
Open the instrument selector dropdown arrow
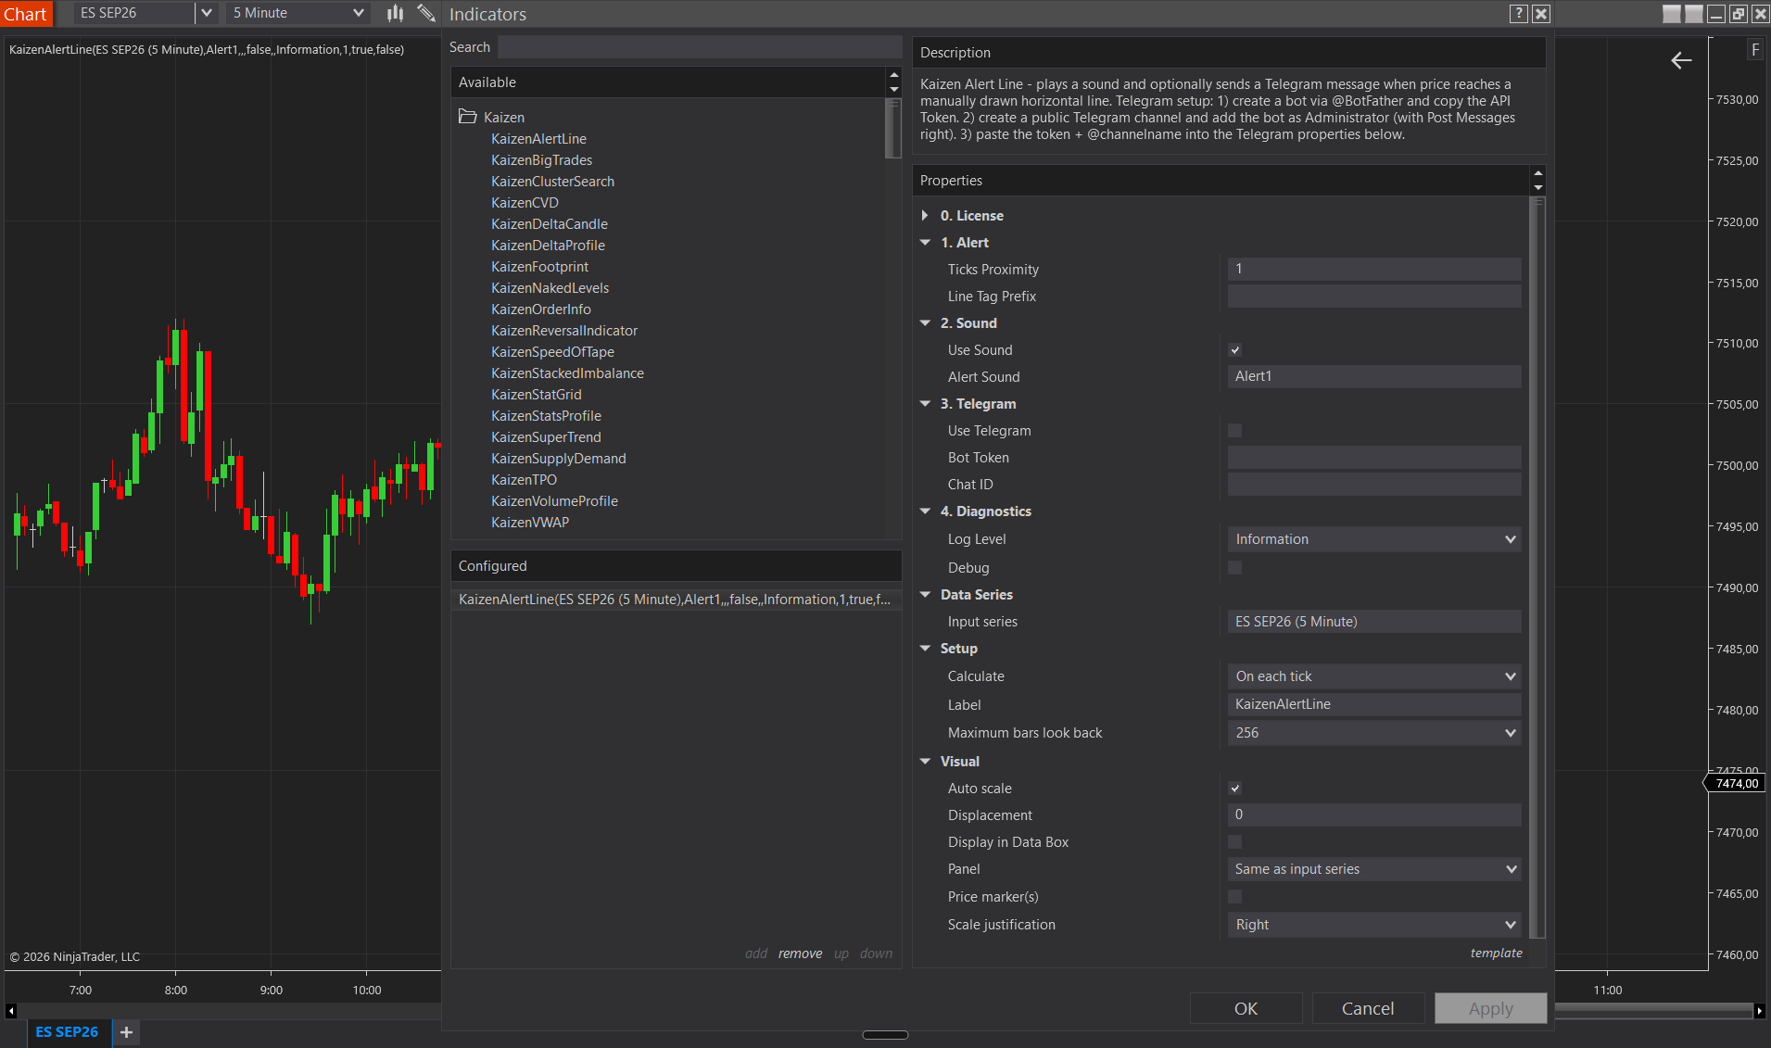(x=207, y=13)
